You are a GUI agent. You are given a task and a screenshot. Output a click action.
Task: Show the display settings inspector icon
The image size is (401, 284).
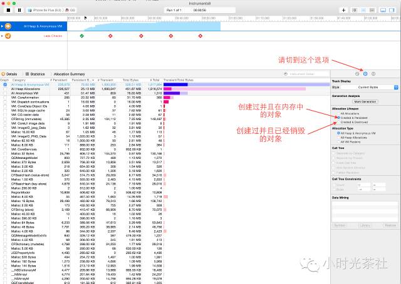pyautogui.click(x=365, y=74)
